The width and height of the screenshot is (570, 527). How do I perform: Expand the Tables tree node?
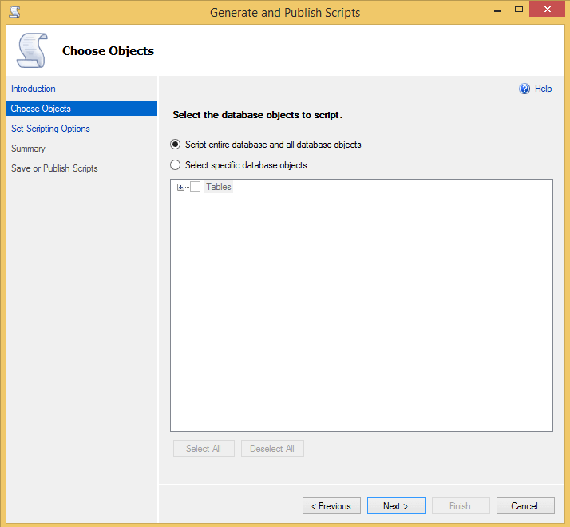coord(180,187)
